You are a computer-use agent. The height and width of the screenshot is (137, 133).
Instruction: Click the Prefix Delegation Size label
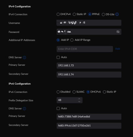click(21, 100)
